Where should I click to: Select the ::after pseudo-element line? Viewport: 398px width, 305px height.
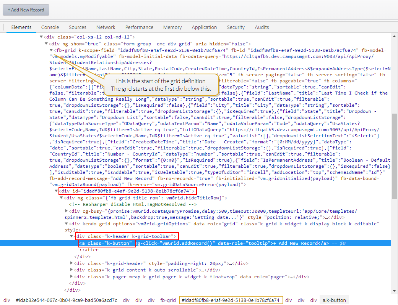pyautogui.click(x=89, y=250)
